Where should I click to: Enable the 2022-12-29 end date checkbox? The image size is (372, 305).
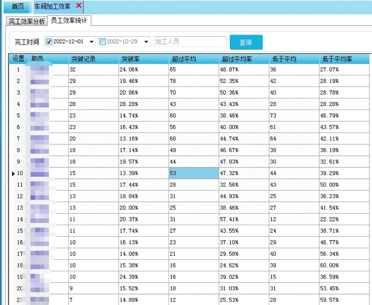pyautogui.click(x=103, y=42)
